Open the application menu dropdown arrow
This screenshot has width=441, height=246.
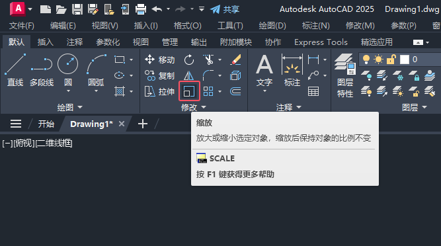click(x=30, y=9)
